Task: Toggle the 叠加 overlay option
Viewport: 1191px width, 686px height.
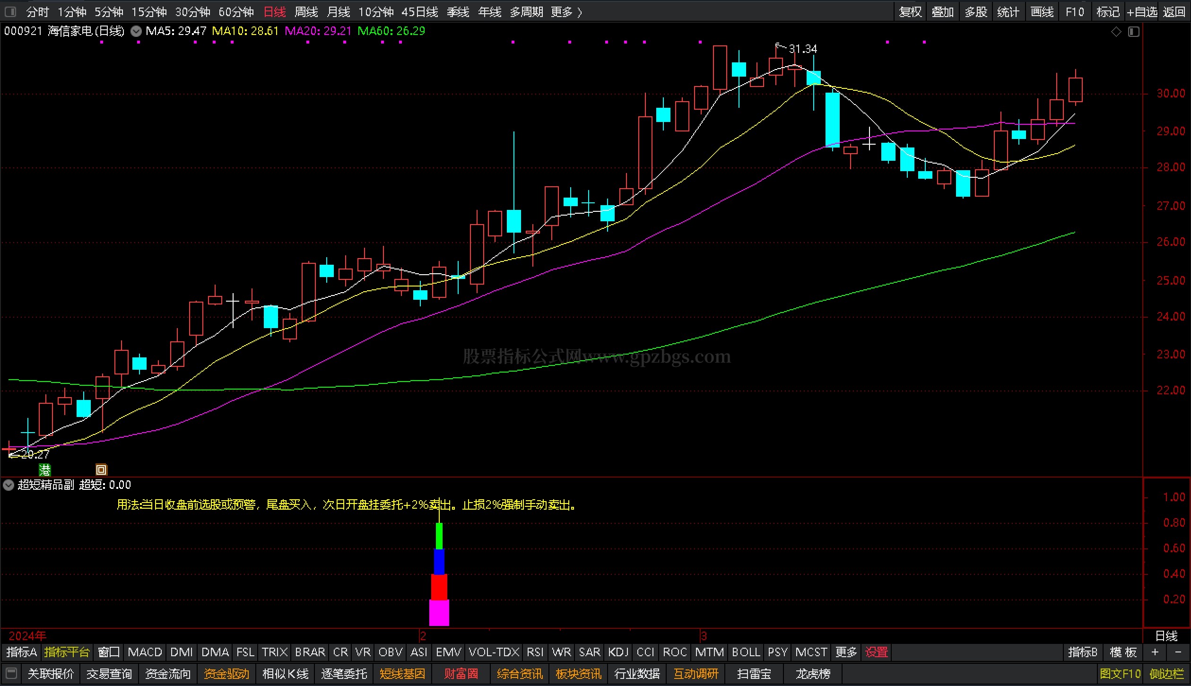Action: [x=942, y=11]
